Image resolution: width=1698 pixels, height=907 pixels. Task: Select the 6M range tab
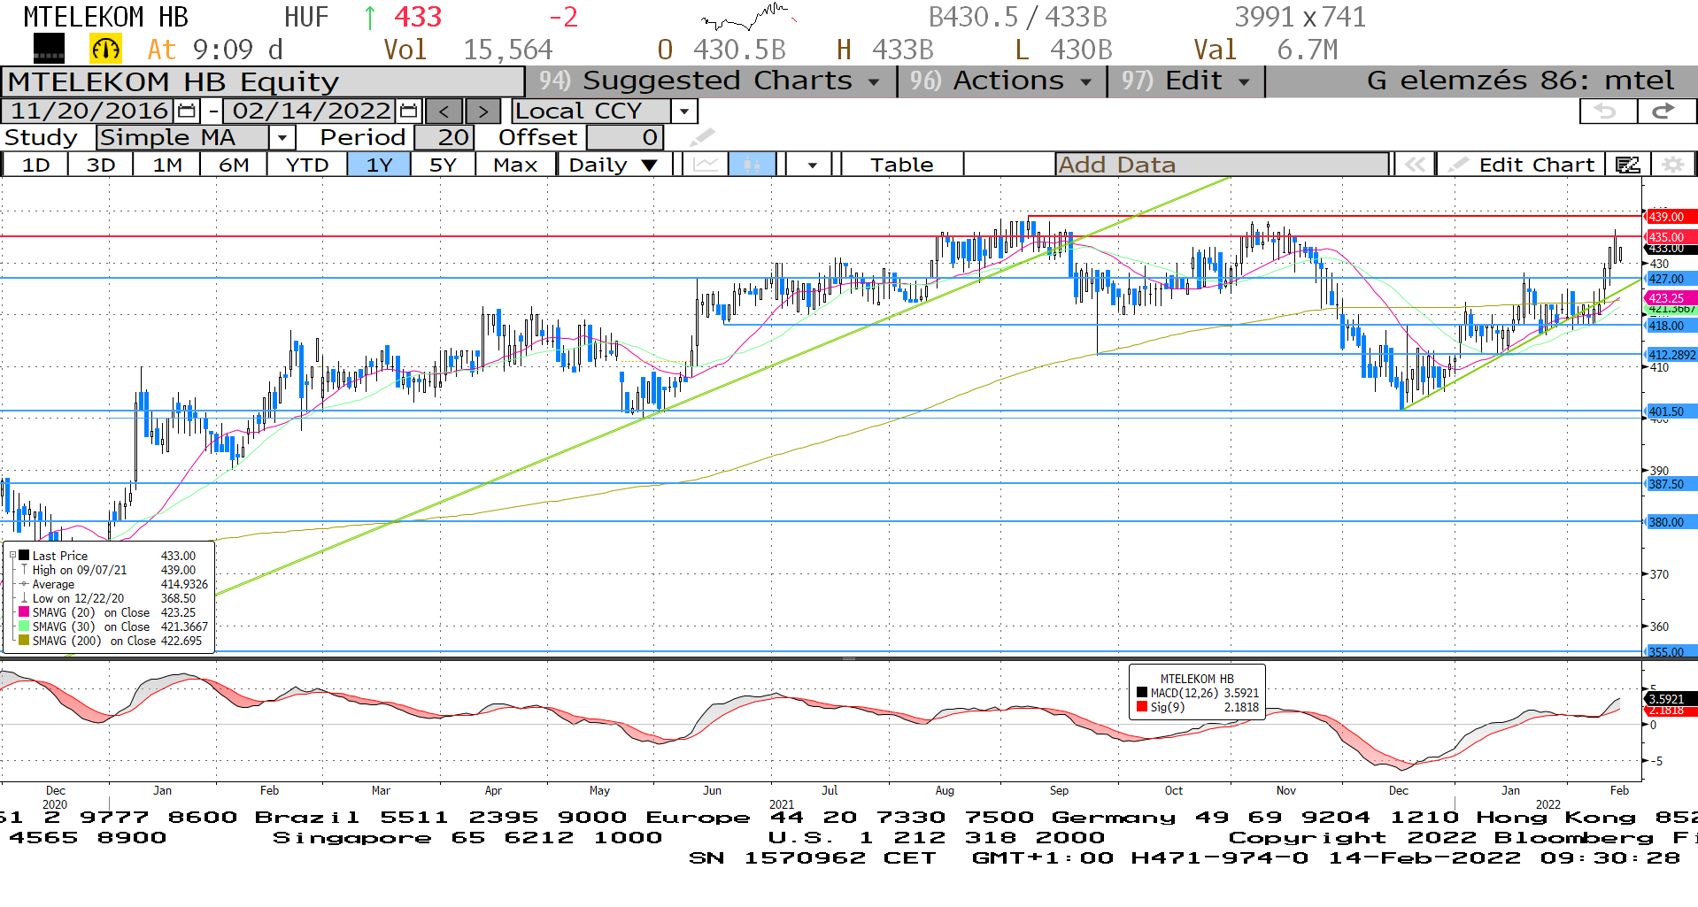234,165
